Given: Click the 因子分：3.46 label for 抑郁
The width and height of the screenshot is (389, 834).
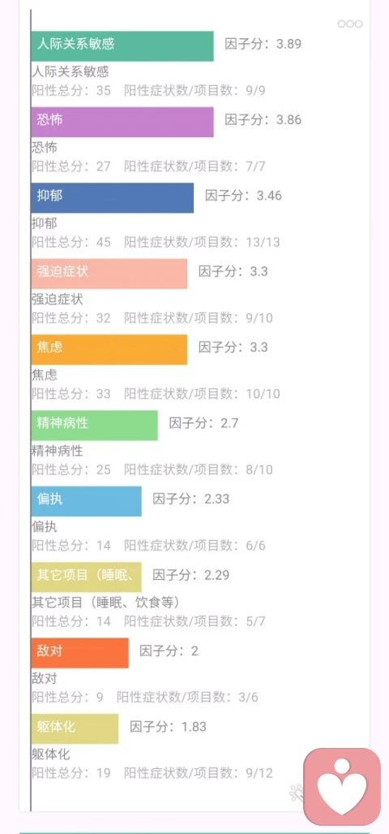Looking at the screenshot, I should point(244,195).
